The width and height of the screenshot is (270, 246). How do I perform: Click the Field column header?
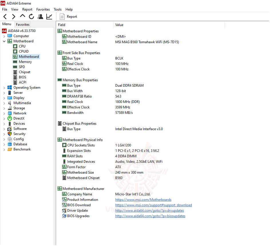[85, 25]
